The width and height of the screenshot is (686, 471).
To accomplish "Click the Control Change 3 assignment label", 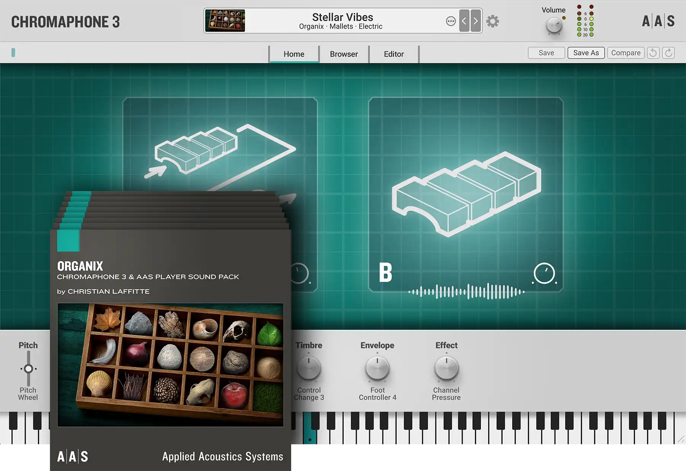I will pos(309,394).
